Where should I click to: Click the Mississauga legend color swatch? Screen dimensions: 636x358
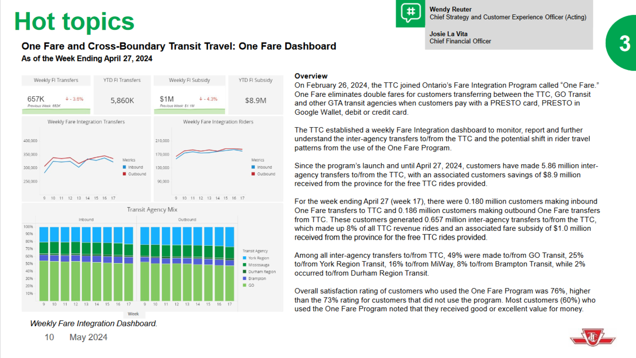click(x=244, y=265)
